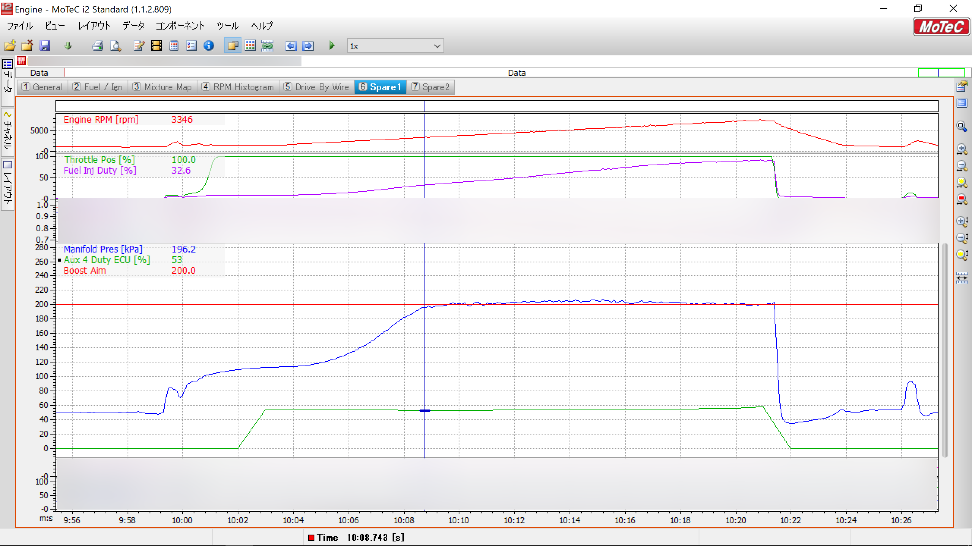Screen dimensions: 972x546
Task: Toggle the colored grid view button
Action: coord(250,46)
